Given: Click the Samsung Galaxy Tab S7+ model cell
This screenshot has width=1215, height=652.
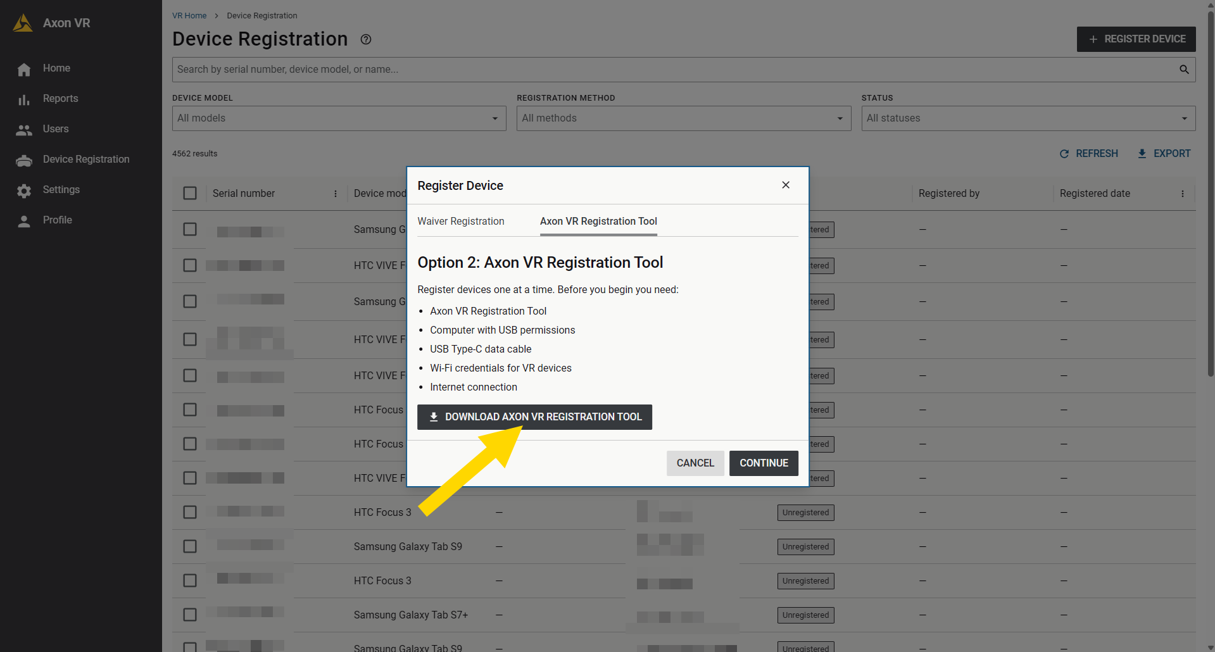Looking at the screenshot, I should click(x=411, y=615).
